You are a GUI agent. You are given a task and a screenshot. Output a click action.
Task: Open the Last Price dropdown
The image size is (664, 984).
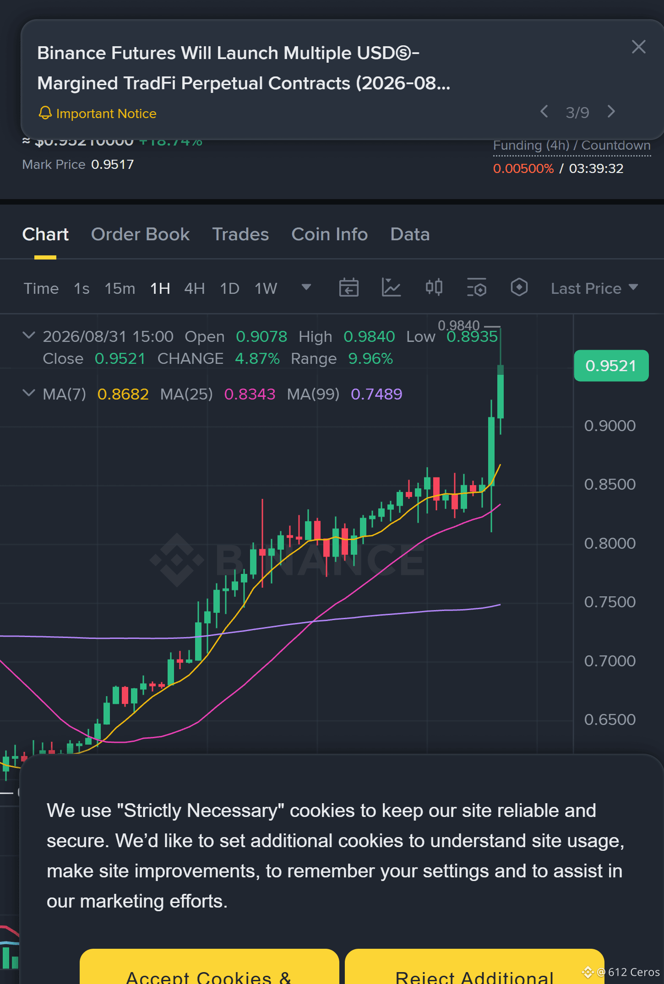click(594, 288)
